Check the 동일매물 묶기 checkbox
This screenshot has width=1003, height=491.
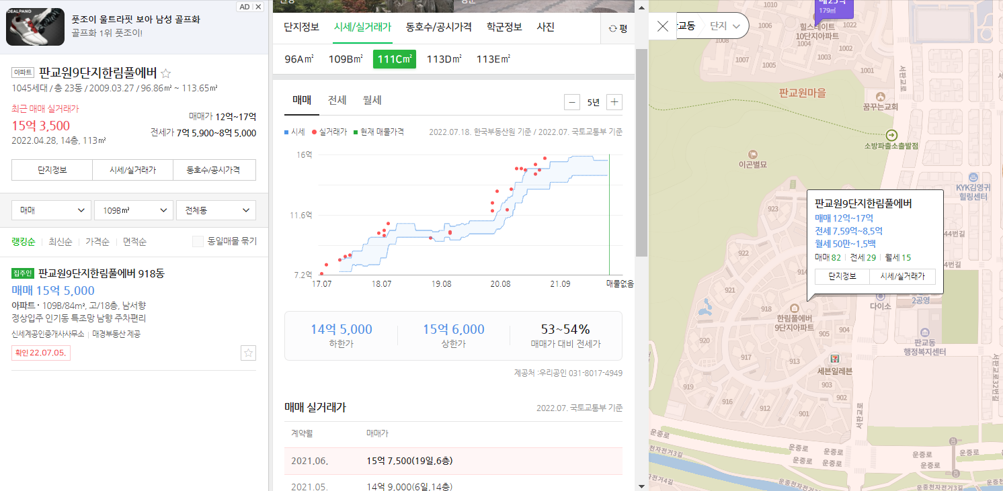198,241
